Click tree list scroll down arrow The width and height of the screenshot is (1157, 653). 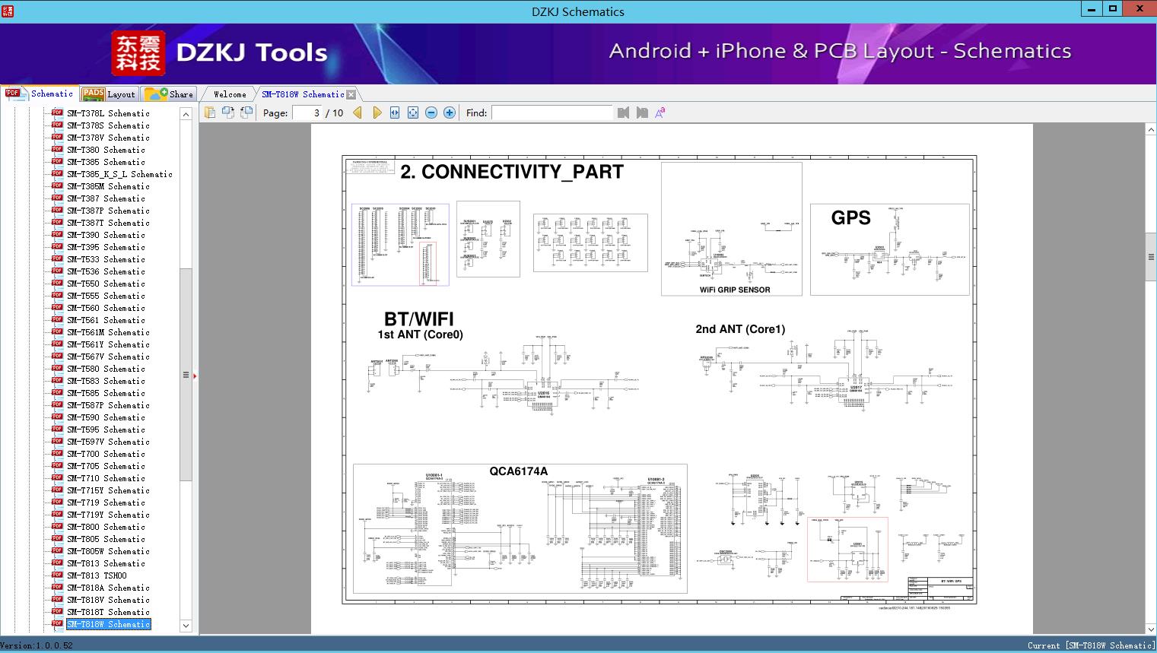(186, 626)
